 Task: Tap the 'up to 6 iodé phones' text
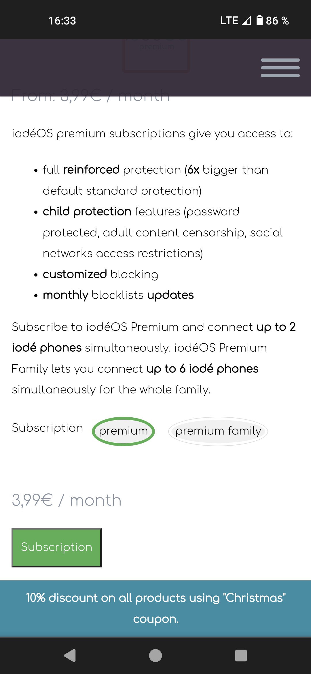[202, 369]
